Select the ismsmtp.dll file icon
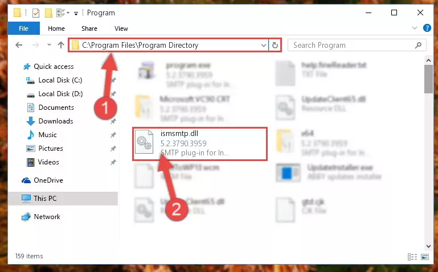 [x=144, y=142]
